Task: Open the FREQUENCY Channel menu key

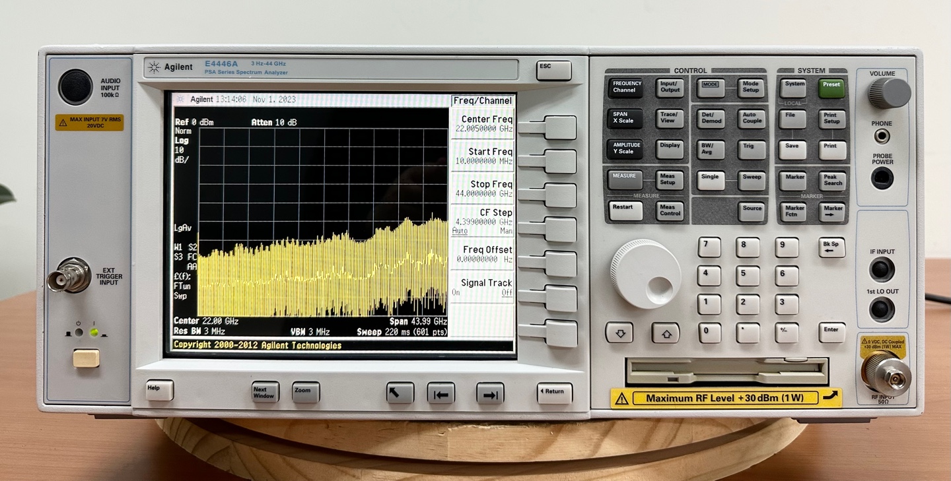Action: [625, 88]
